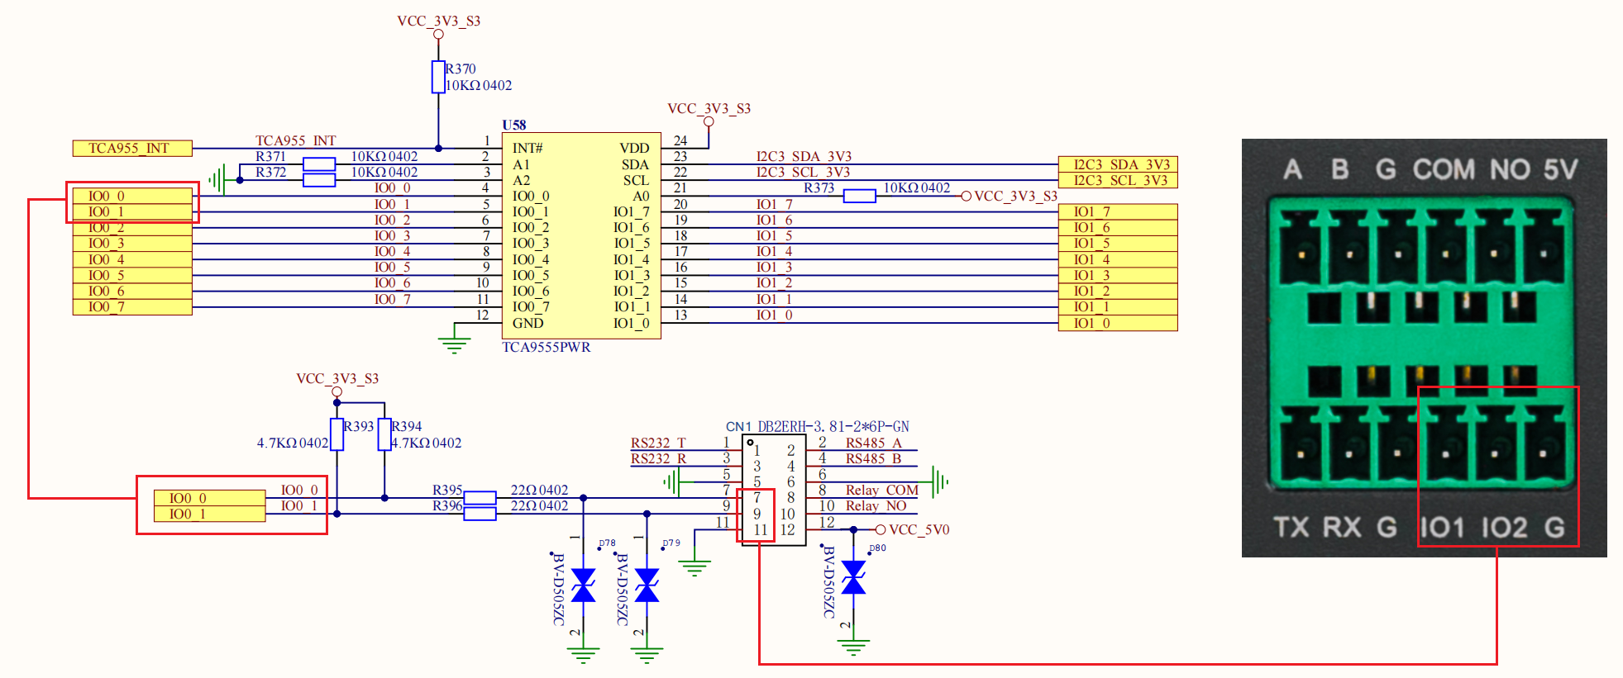
Task: Click the IO2 label on connector photo
Action: pyautogui.click(x=1505, y=527)
